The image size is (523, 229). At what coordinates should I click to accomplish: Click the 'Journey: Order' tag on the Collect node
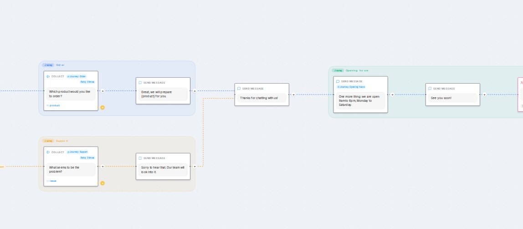click(77, 76)
